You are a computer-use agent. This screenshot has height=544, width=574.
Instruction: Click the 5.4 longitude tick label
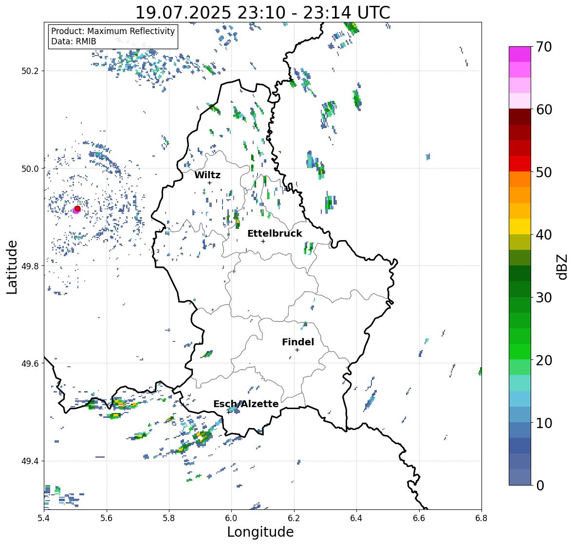44,518
